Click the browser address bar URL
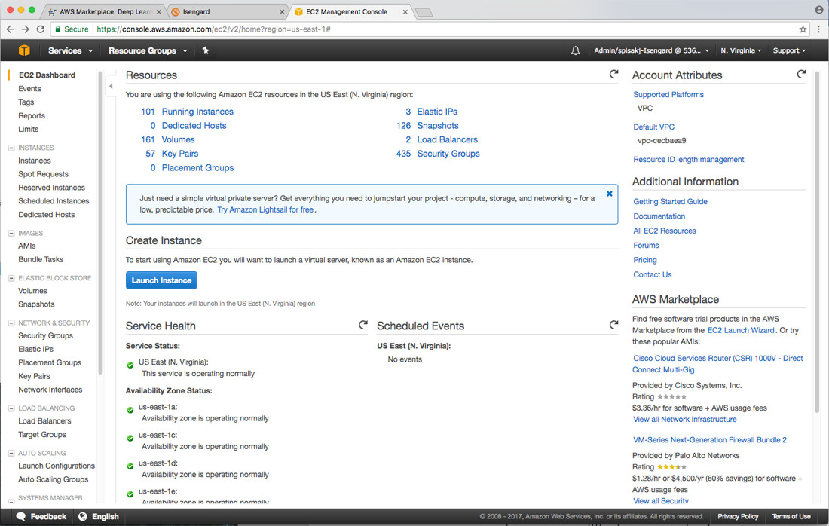The image size is (829, 526). (213, 29)
